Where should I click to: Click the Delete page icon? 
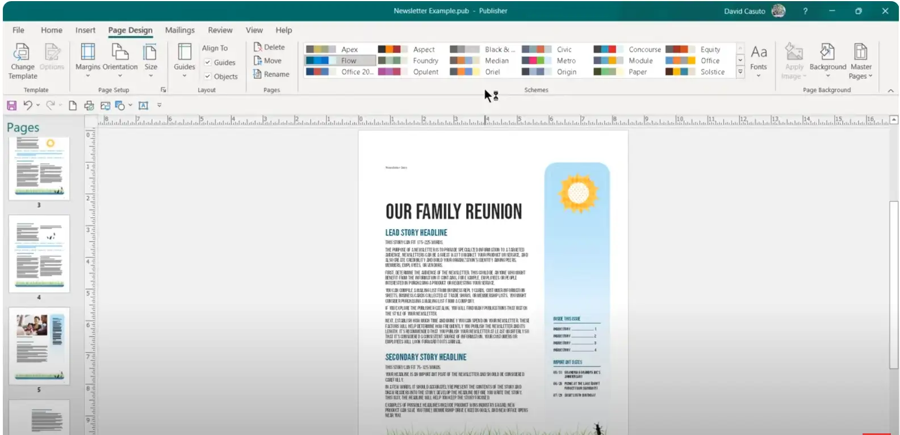[x=258, y=47]
